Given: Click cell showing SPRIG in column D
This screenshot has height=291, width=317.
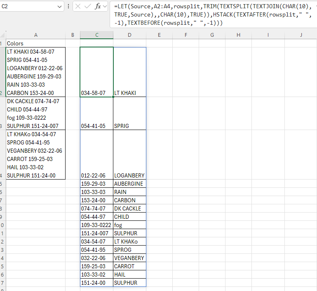Looking at the screenshot, I should 129,114.
